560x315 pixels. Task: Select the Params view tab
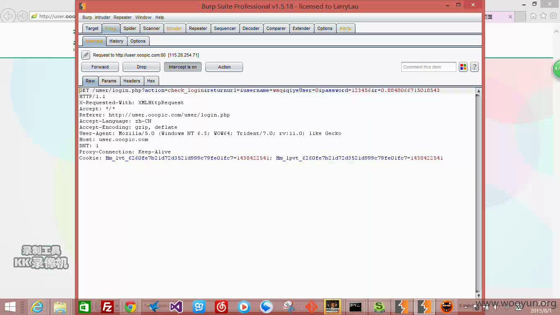tap(109, 81)
